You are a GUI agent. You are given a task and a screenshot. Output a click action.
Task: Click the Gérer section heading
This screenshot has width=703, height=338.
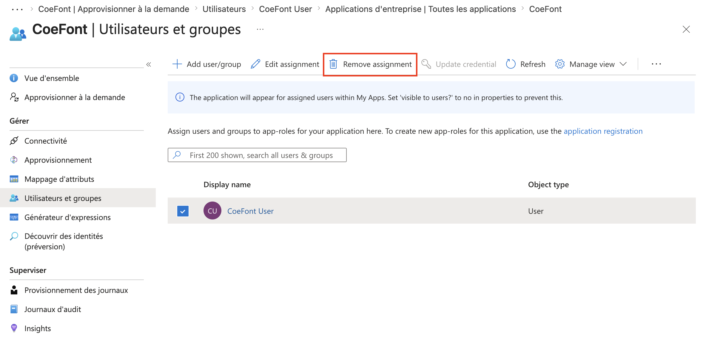(x=19, y=121)
